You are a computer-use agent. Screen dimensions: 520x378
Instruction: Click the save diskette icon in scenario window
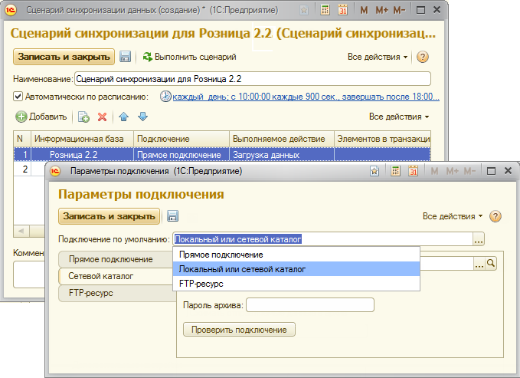[x=125, y=57]
